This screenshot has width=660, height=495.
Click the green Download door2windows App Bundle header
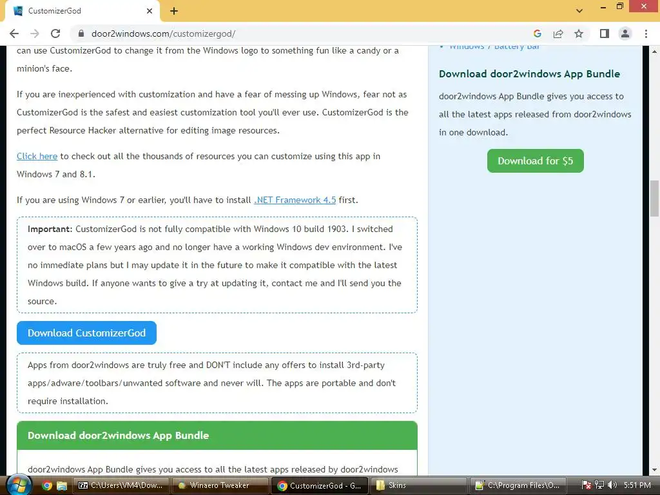pos(217,435)
